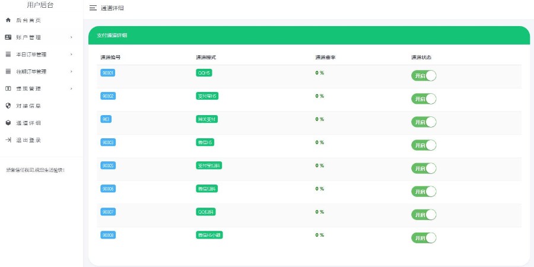Viewport: 534px width, 267px height.
Task: Disable the 963 网关支付 channel switch
Action: pyautogui.click(x=424, y=122)
